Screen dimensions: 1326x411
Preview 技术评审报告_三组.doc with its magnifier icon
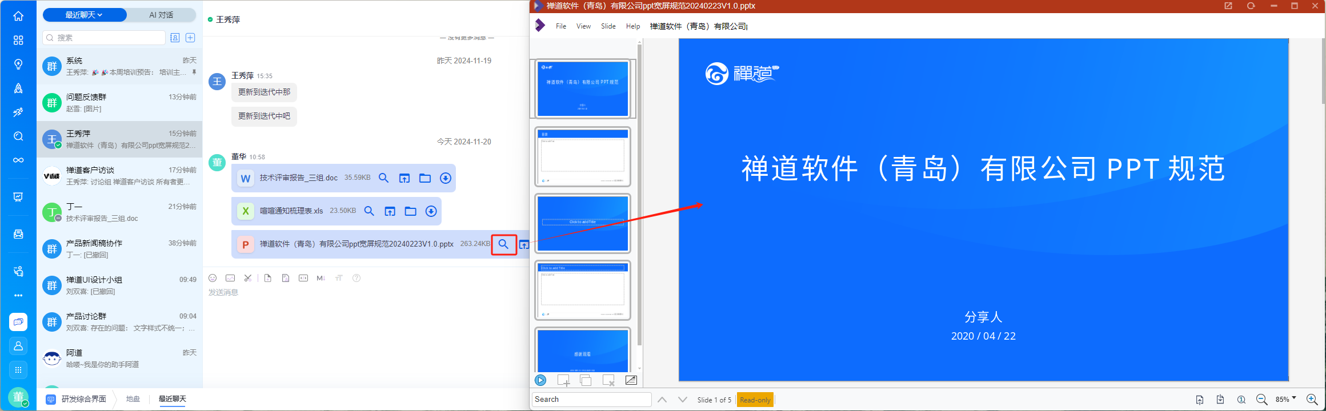tap(384, 178)
